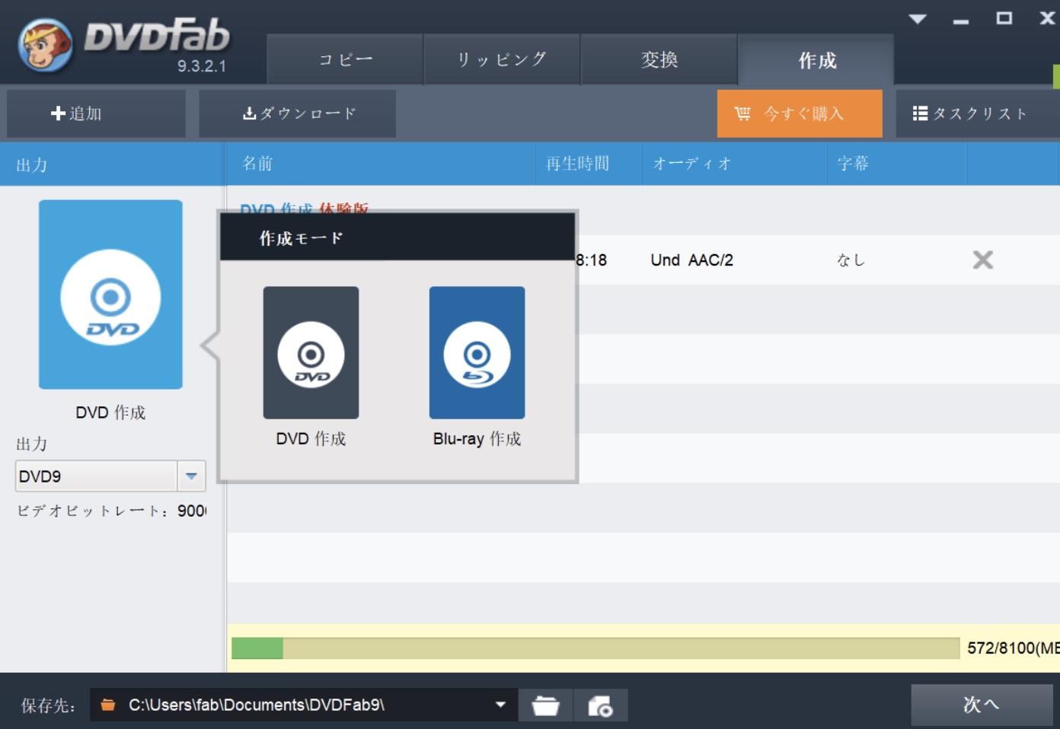Expand the DVD9 output dropdown arrow
The image size is (1060, 729).
click(x=191, y=476)
